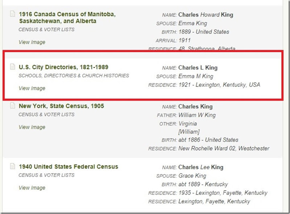Viewport: 290px width, 214px height.
Task: View Image for U.S. City Directories
Action: pyautogui.click(x=32, y=88)
